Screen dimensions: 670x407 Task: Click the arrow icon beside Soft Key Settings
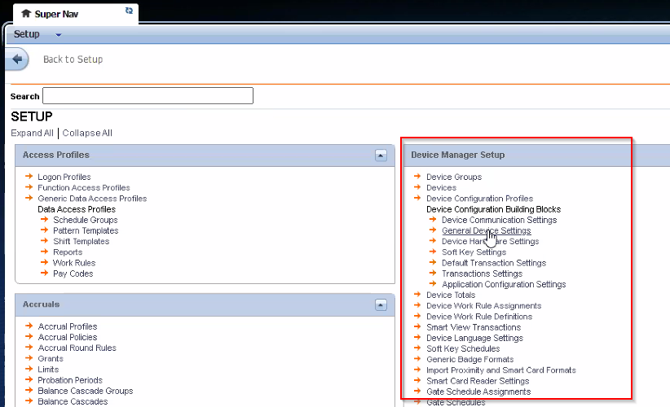tap(434, 252)
